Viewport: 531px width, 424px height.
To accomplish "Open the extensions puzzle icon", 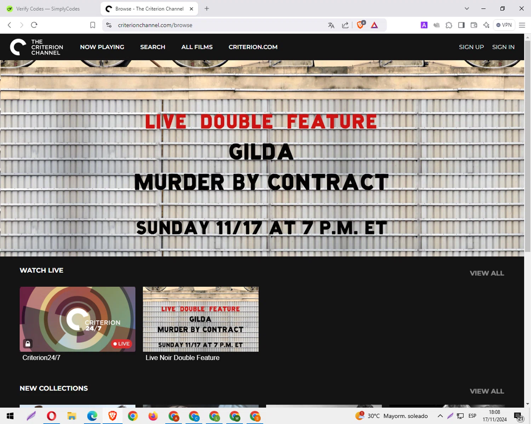I will (449, 25).
